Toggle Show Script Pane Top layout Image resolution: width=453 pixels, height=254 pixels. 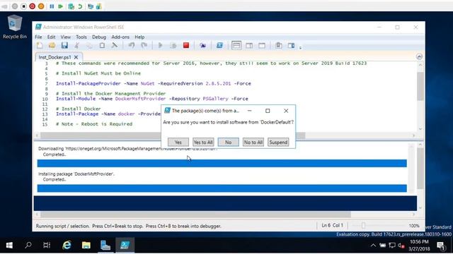[x=236, y=45]
